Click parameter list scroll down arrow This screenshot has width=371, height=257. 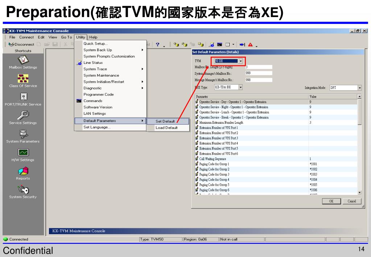click(359, 193)
